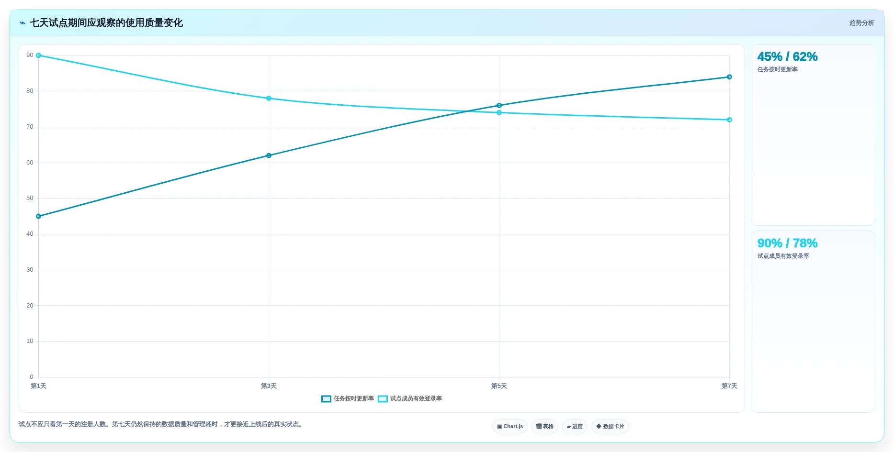Click the lightning icon beside the chart title
894x452 pixels.
click(x=23, y=23)
